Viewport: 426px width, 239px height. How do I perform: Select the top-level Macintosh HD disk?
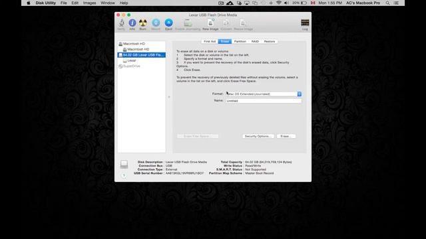(x=142, y=44)
